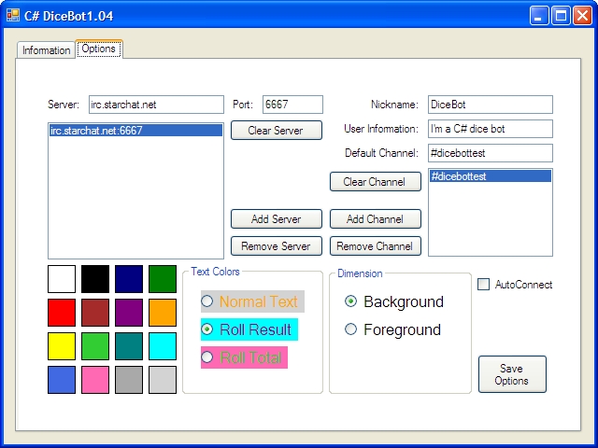Select the orange color swatch

pos(163,313)
